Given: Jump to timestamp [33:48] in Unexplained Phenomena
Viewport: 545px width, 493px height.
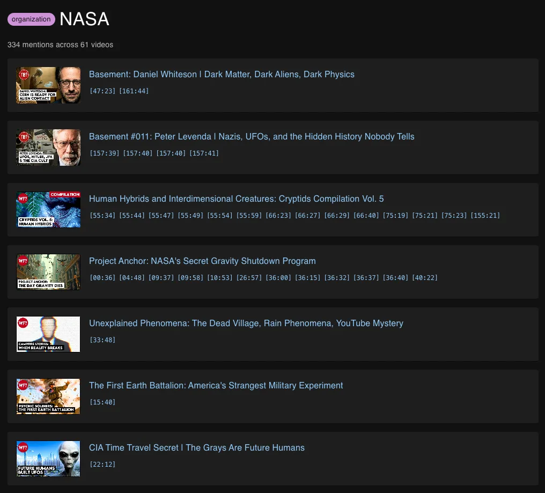Looking at the screenshot, I should pos(102,340).
